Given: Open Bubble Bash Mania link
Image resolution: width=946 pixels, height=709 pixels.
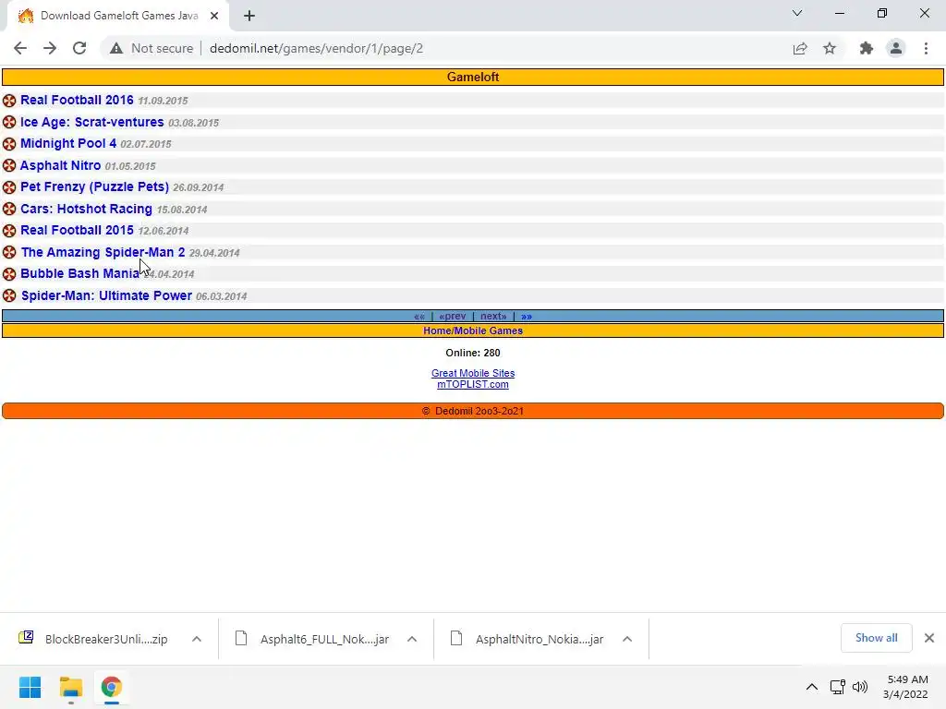Looking at the screenshot, I should pyautogui.click(x=80, y=273).
